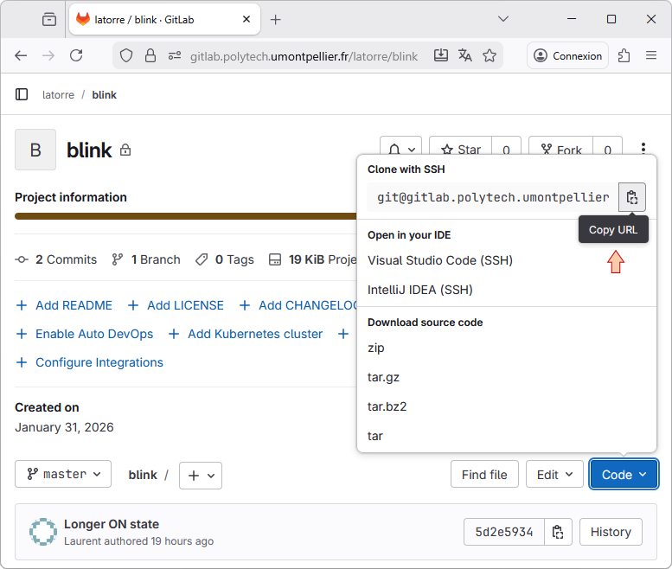Screen dimensions: 672x569
Task: Open the commit History button
Action: click(x=611, y=532)
